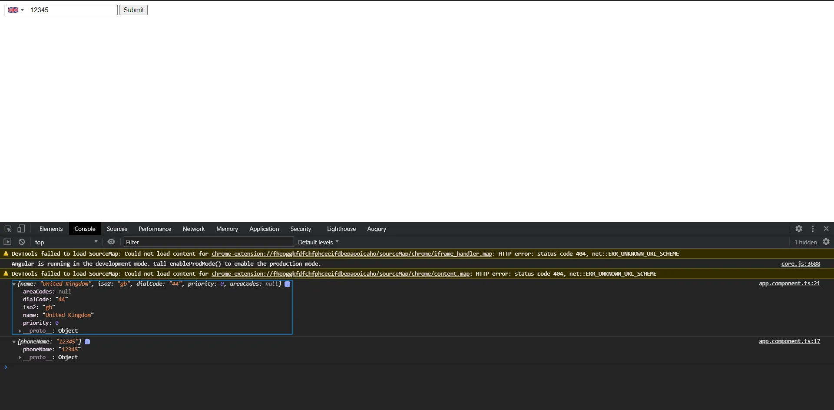
Task: Open console settings gear beside hidden count
Action: tap(826, 242)
